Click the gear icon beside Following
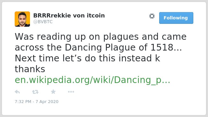This screenshot has width=208, height=117. pyautogui.click(x=152, y=16)
